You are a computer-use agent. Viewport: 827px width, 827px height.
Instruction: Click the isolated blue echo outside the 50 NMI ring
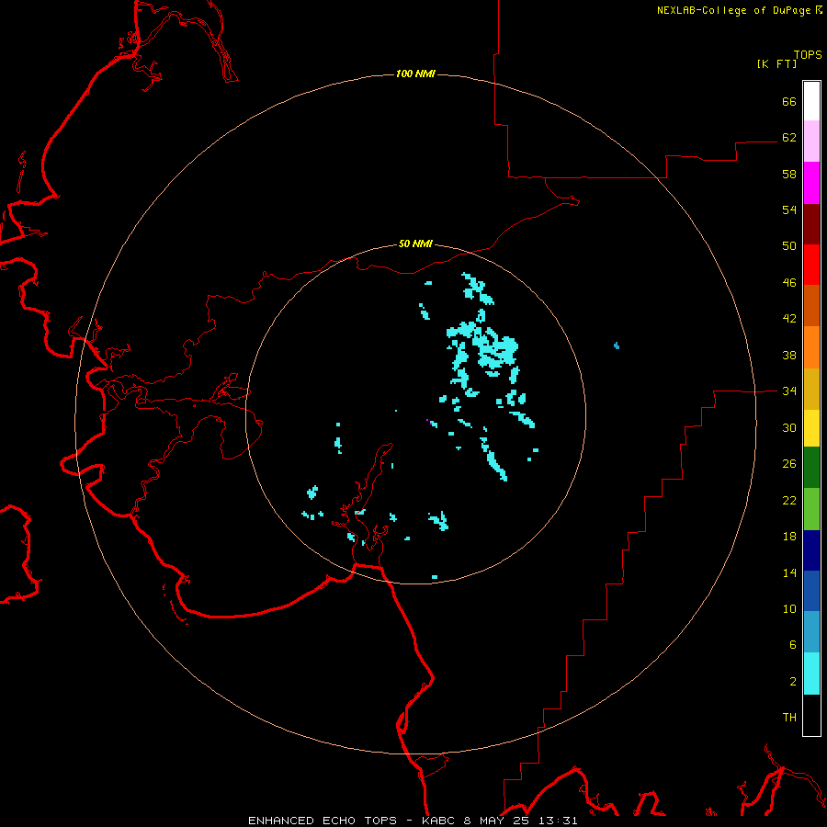(x=617, y=346)
